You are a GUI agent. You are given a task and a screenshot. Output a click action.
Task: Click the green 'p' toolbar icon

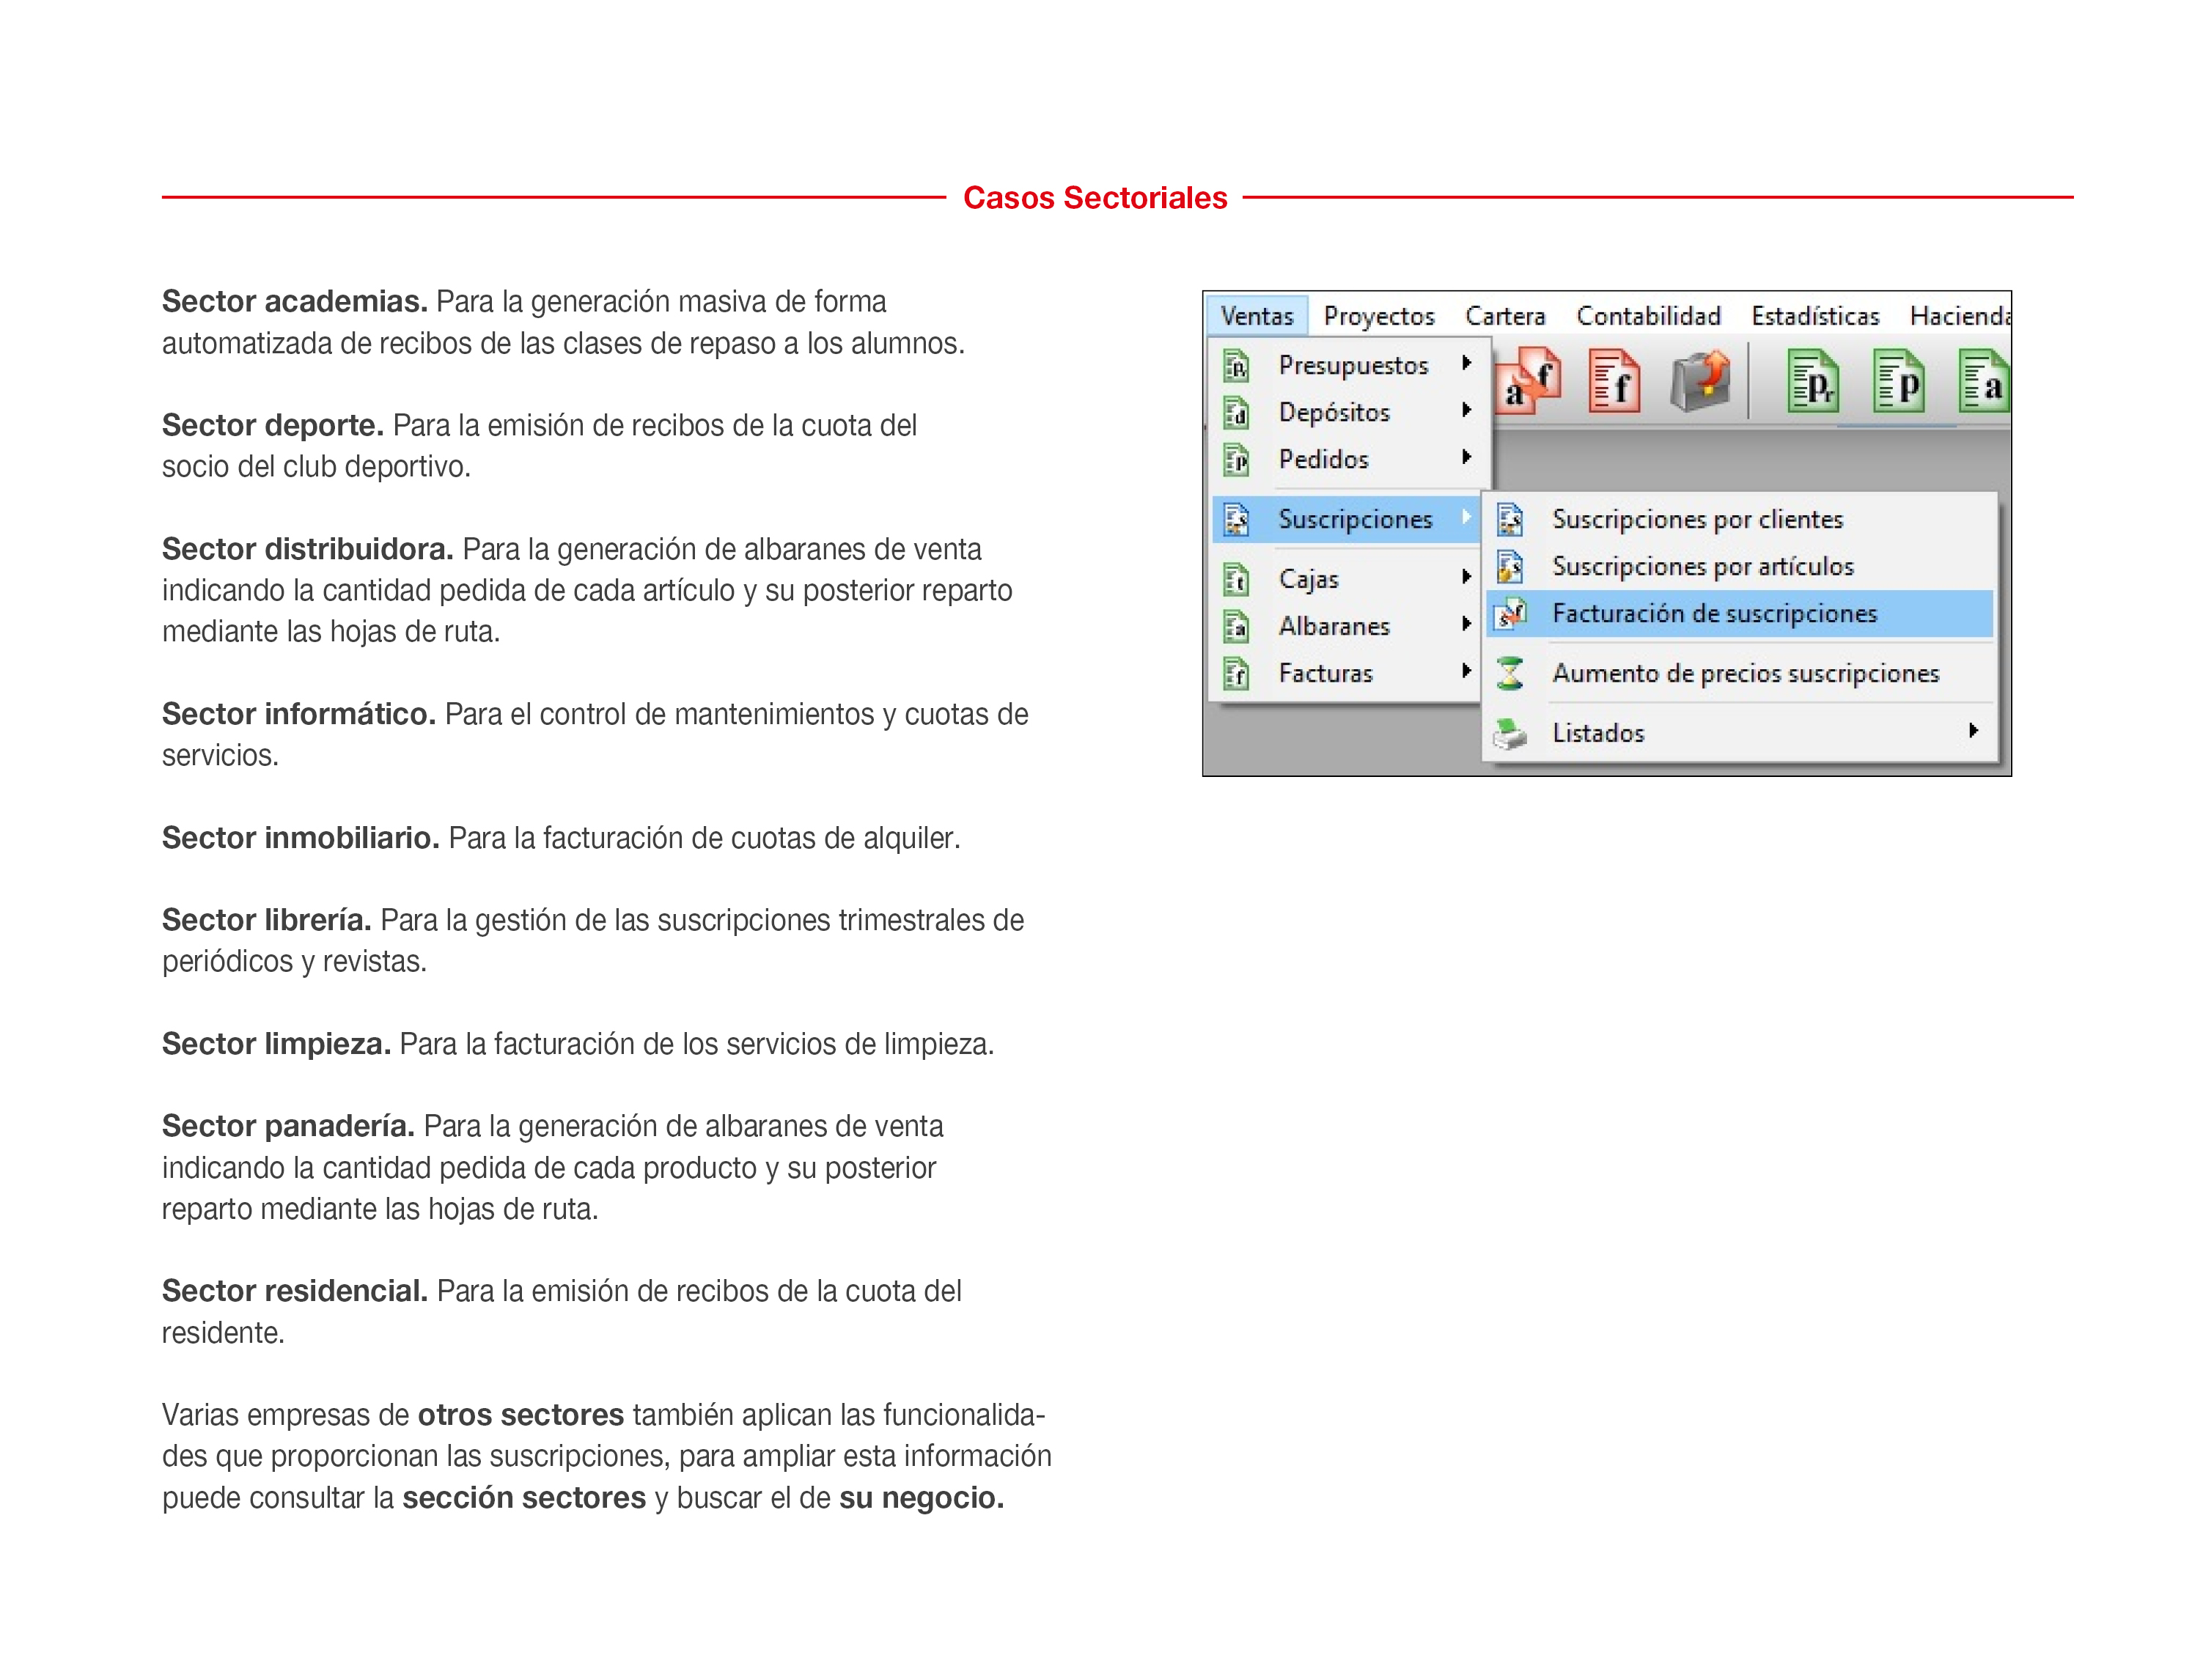click(x=1898, y=380)
